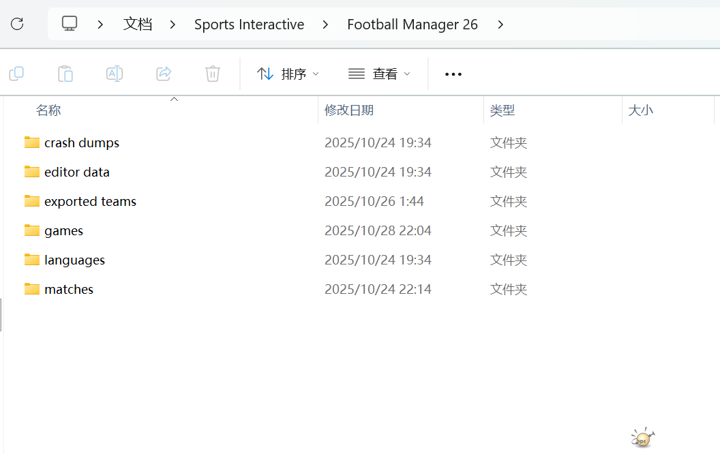This screenshot has height=454, width=720.
Task: Click the Rename icon in toolbar
Action: (x=115, y=74)
